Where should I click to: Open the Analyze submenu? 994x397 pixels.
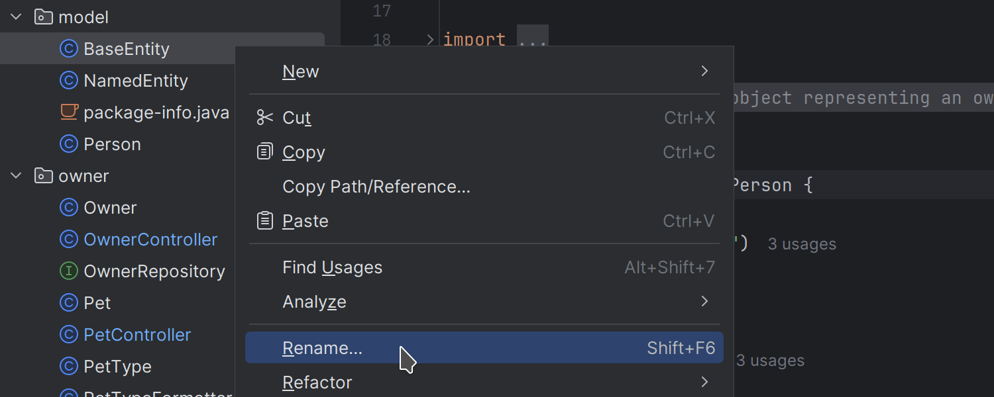pos(315,301)
